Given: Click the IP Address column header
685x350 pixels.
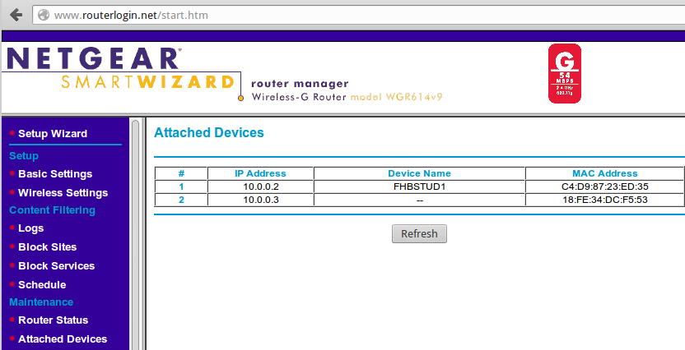Looking at the screenshot, I should (x=260, y=173).
